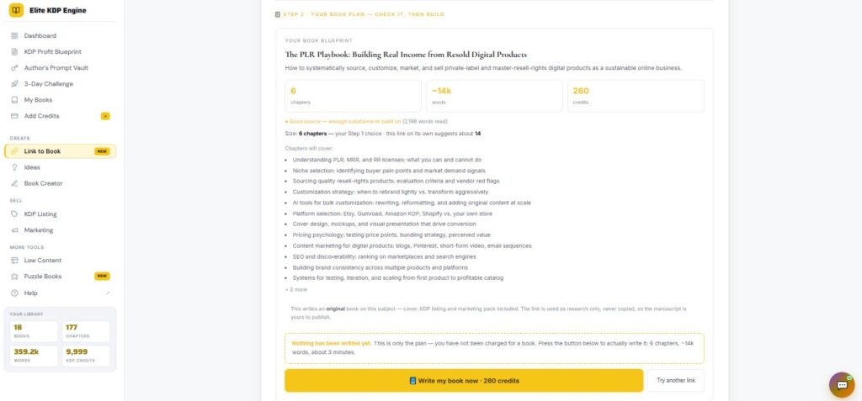Click the KDP Listing tag icon
This screenshot has width=862, height=401.
coord(14,214)
